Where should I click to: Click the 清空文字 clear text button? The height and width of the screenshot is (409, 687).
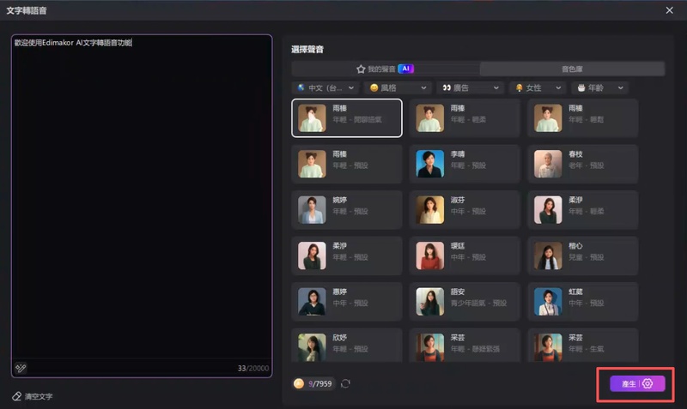point(33,396)
